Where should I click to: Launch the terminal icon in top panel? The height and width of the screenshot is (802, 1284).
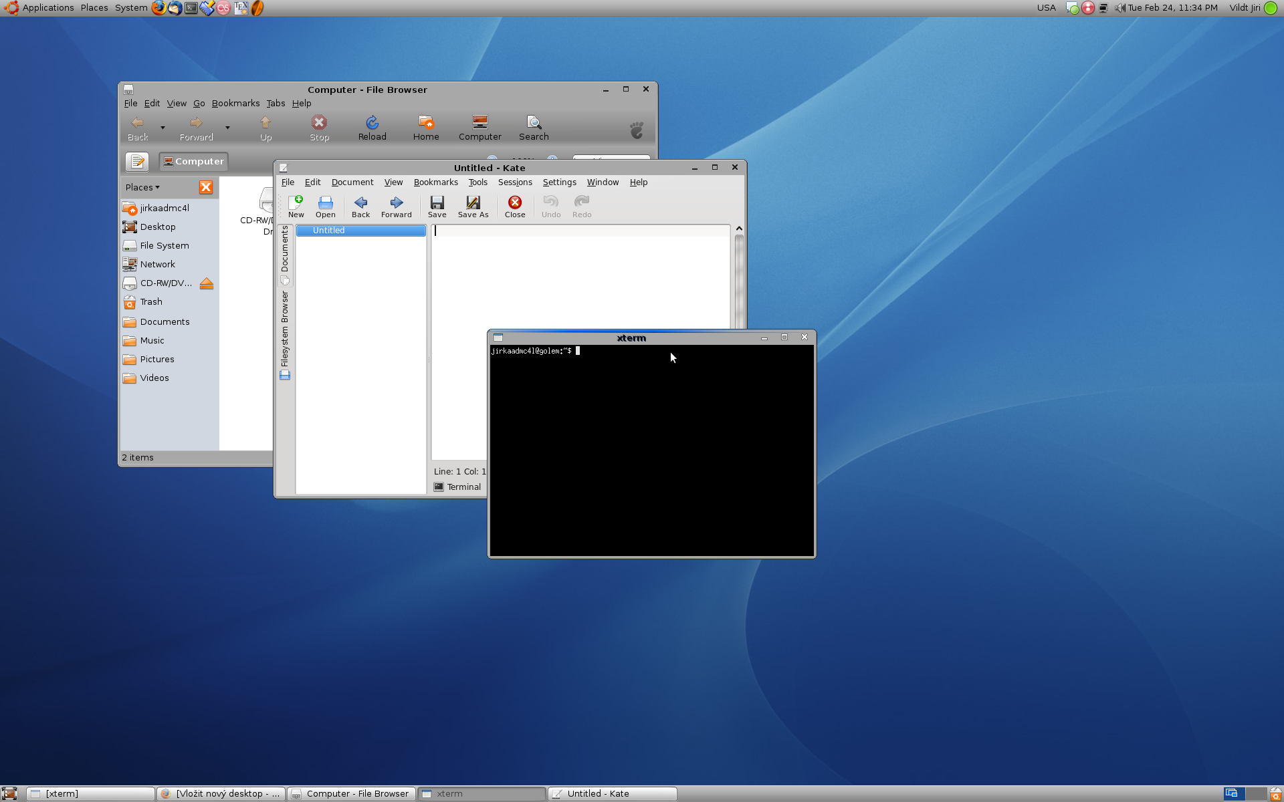point(191,8)
